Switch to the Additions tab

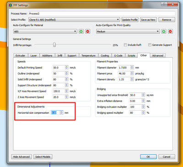pos(47,56)
